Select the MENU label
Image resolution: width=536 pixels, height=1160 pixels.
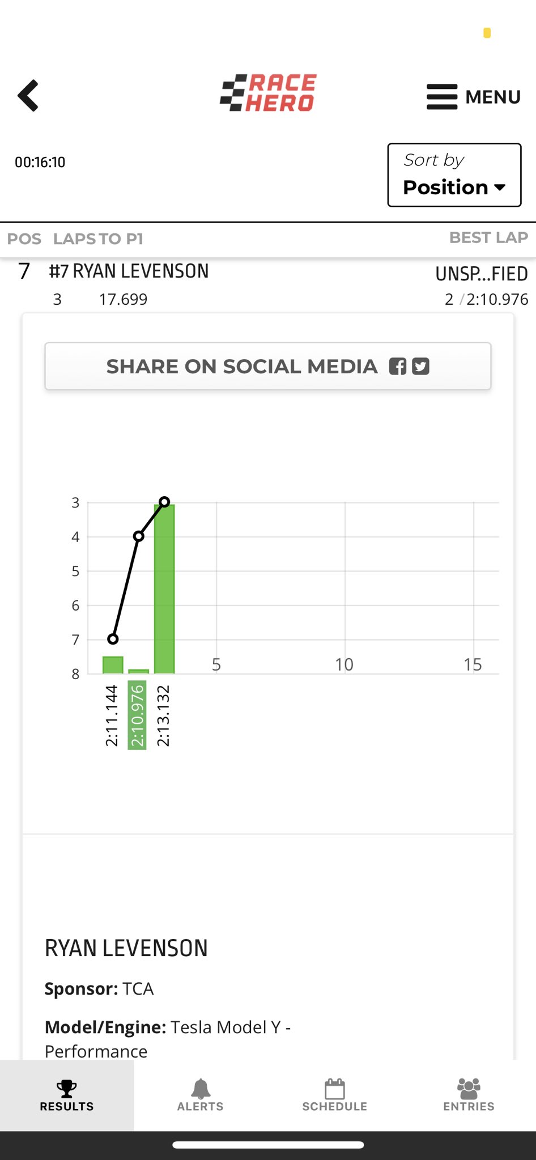point(493,97)
